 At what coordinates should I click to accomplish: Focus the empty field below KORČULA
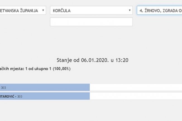click(x=91, y=22)
